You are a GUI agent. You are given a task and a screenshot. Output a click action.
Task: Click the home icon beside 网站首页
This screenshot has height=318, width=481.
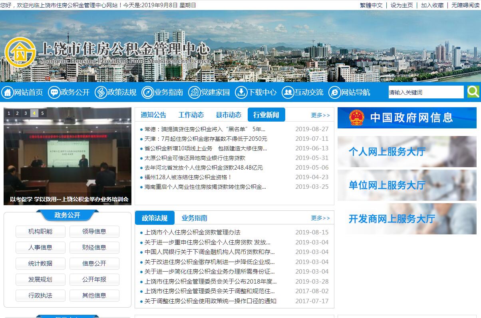pos(7,92)
